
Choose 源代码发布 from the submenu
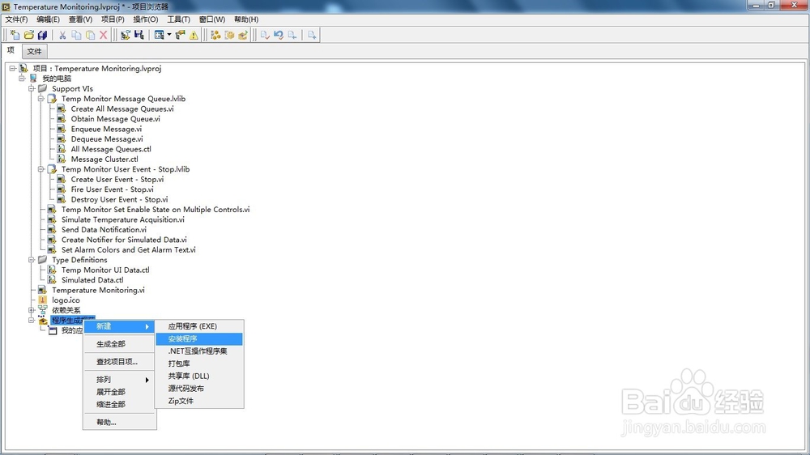click(199, 389)
